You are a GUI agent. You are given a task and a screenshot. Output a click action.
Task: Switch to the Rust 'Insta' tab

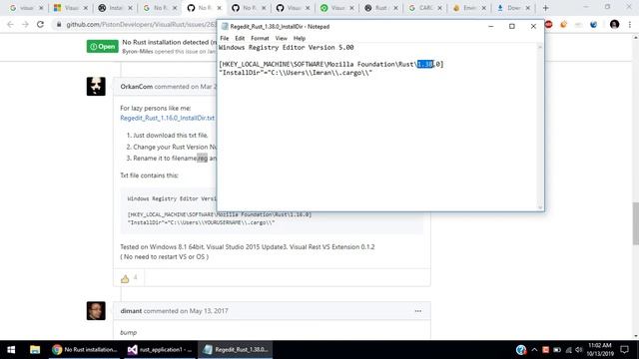point(115,8)
